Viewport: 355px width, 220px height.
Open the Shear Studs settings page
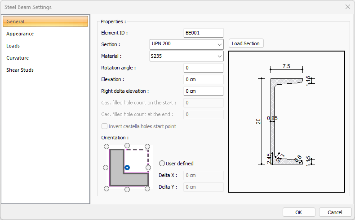(x=20, y=70)
